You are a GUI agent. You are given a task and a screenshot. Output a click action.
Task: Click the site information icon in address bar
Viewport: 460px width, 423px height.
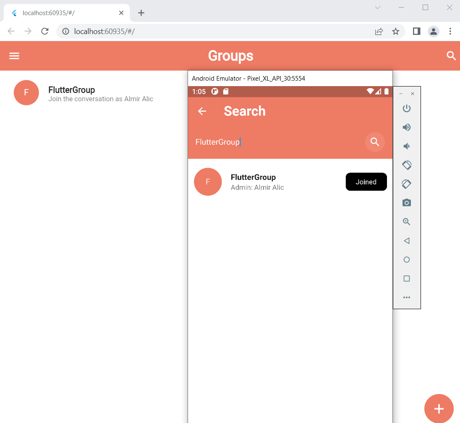tap(66, 31)
